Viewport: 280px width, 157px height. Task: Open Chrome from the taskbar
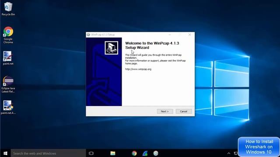pos(134,153)
